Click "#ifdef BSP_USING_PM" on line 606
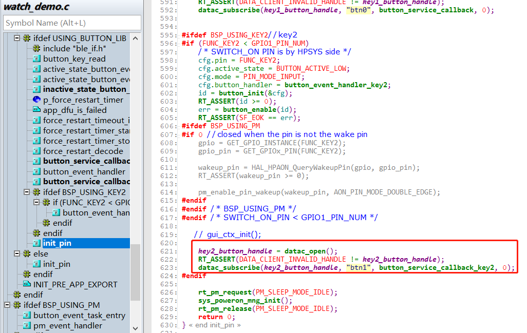 (221, 126)
